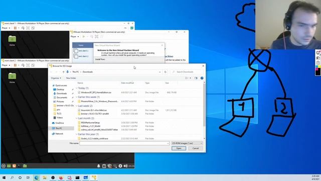The width and height of the screenshot is (321, 181).
Task: Open Firefox from the Mint panel launcher
Action: [x=14, y=166]
